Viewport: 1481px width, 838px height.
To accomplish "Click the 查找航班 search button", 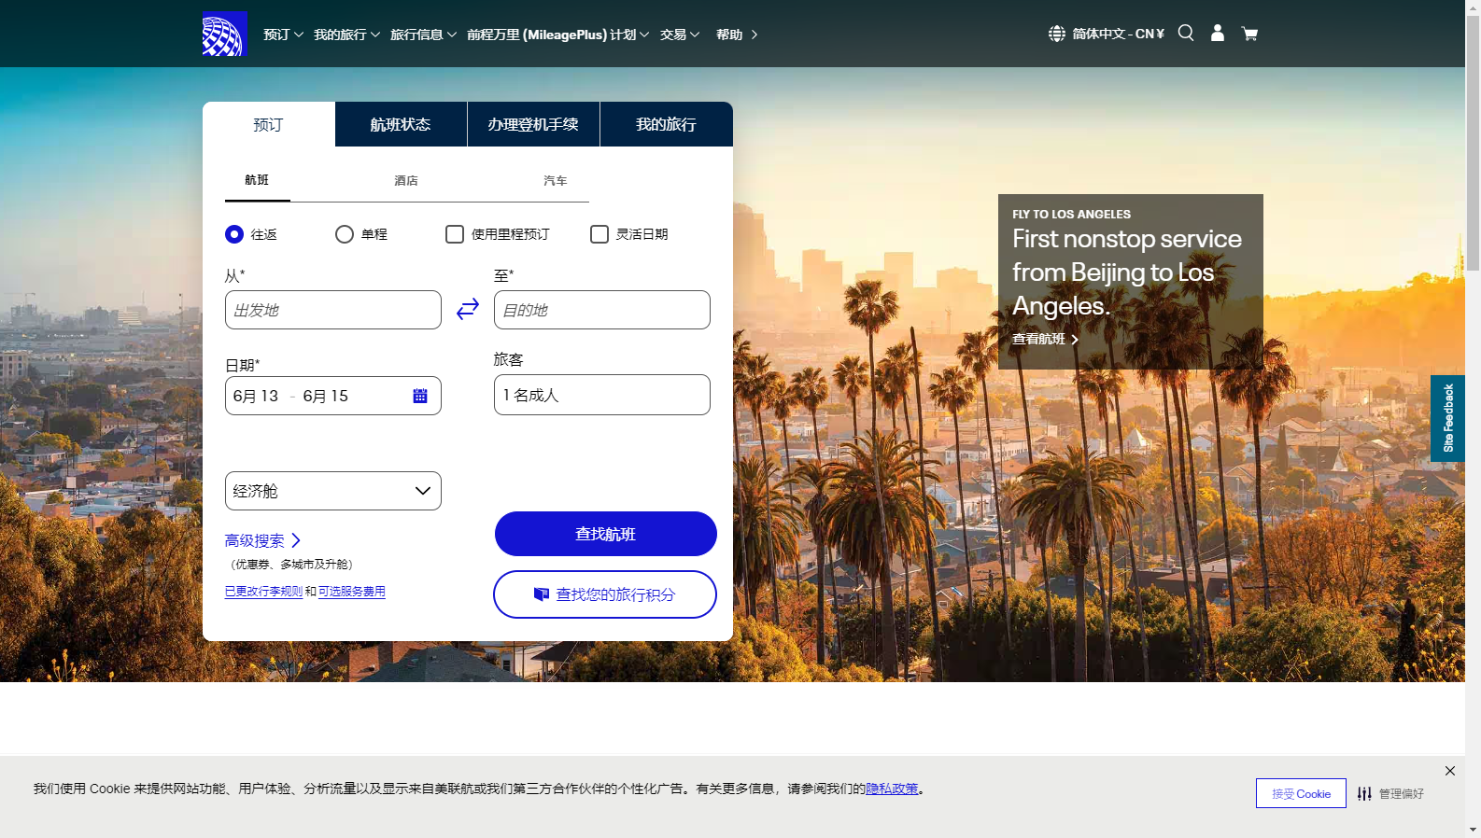I will [x=605, y=534].
